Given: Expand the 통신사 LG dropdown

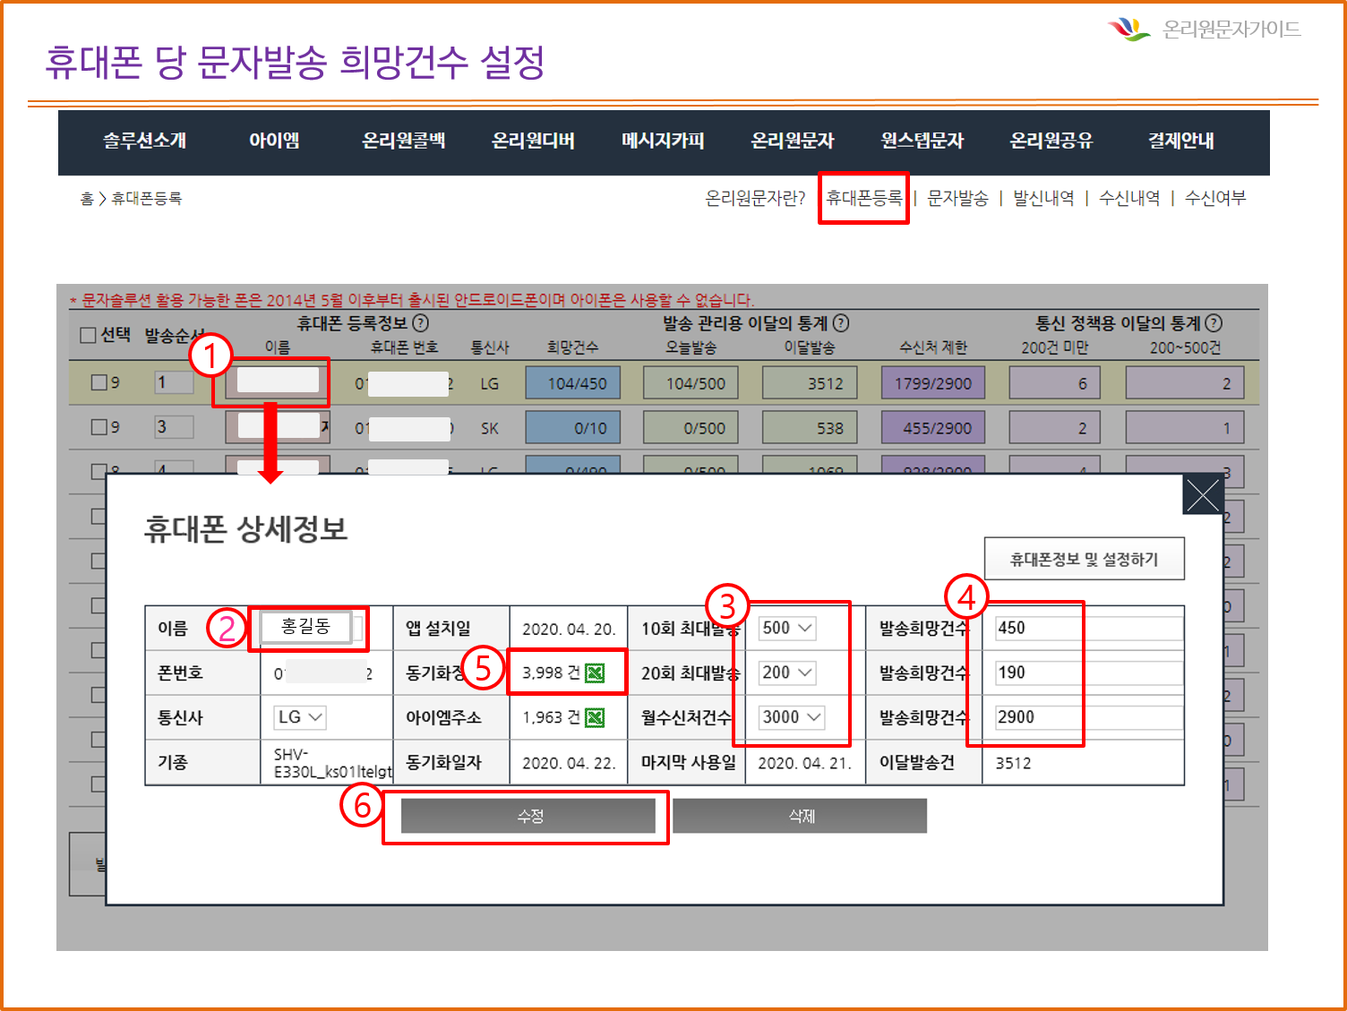Looking at the screenshot, I should point(300,717).
